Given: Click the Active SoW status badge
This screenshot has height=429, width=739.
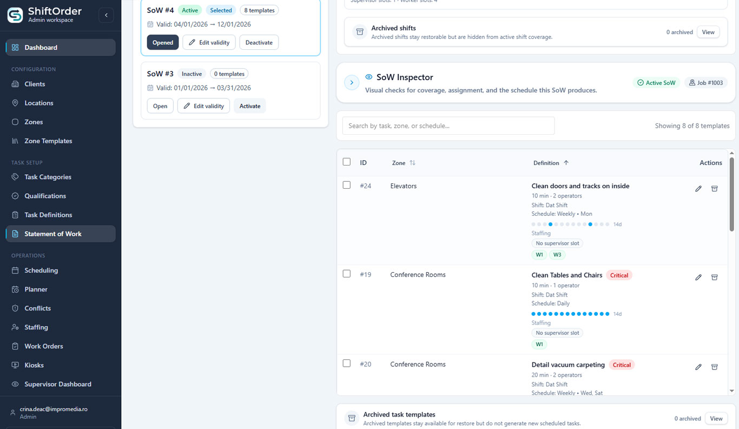Looking at the screenshot, I should [x=656, y=83].
